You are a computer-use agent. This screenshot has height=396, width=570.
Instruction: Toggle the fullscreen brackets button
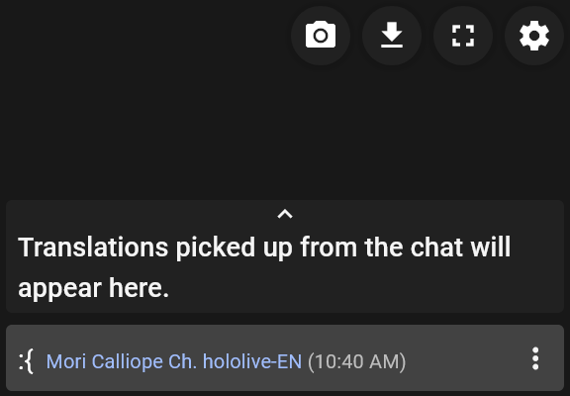(463, 36)
